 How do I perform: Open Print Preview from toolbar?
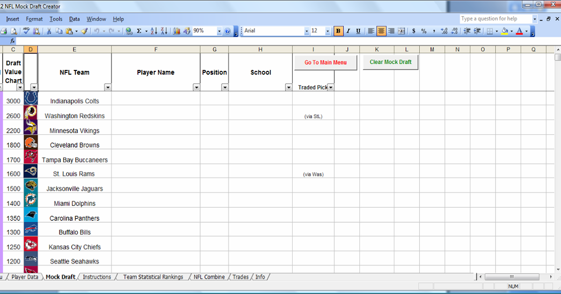(14, 31)
